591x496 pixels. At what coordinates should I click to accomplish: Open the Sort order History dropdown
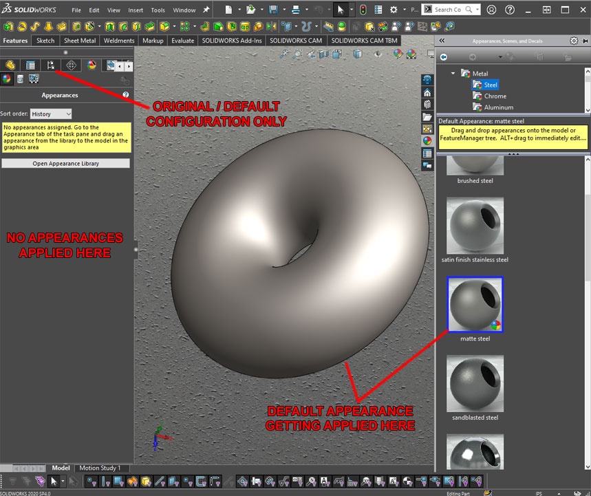(51, 114)
